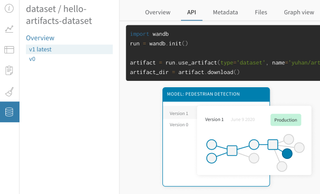
Task: Open the Graph view tab
Action: [x=299, y=13]
